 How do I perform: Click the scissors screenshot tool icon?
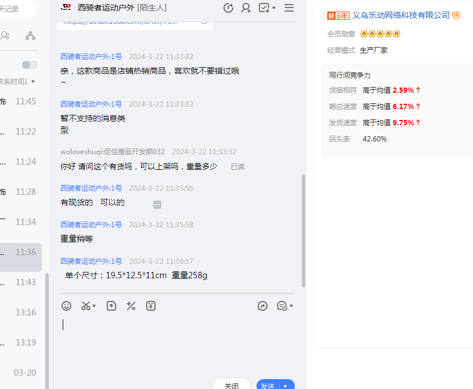click(x=86, y=306)
